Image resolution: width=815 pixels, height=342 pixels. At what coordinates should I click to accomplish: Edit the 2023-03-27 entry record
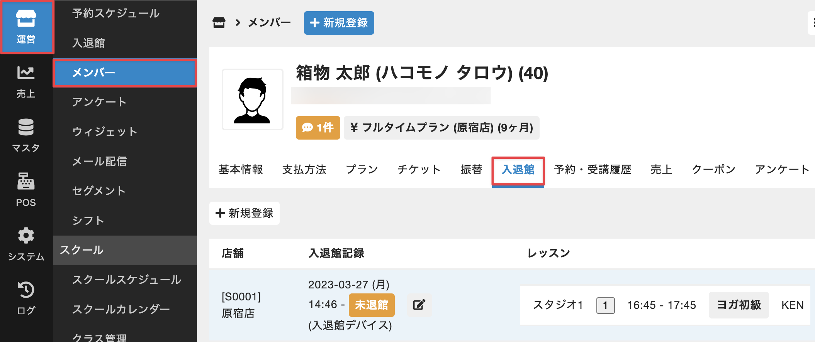click(419, 305)
